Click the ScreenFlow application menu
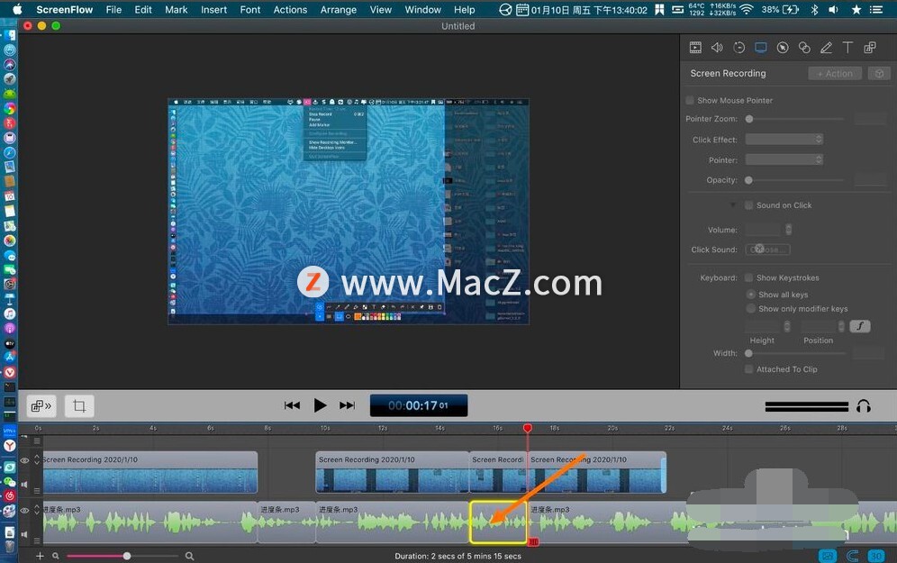Image resolution: width=897 pixels, height=563 pixels. pyautogui.click(x=64, y=9)
